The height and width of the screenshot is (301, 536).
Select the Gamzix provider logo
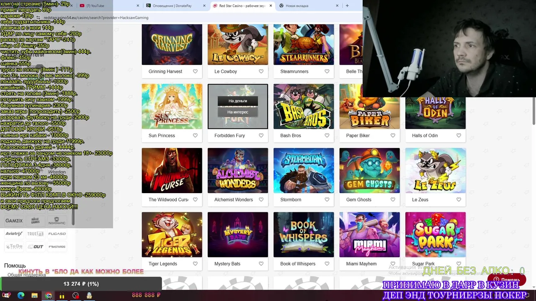tap(14, 221)
